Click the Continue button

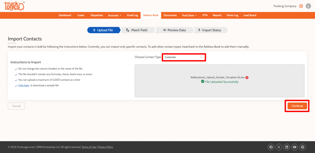(x=297, y=106)
